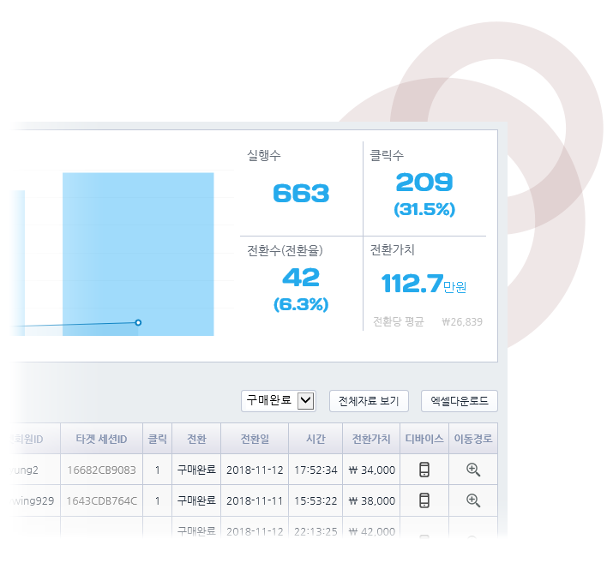Download the data with 엑셀다운로드
This screenshot has height=575, width=607.
[459, 400]
